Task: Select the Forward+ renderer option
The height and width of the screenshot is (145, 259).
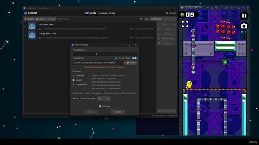Action: coord(78,76)
